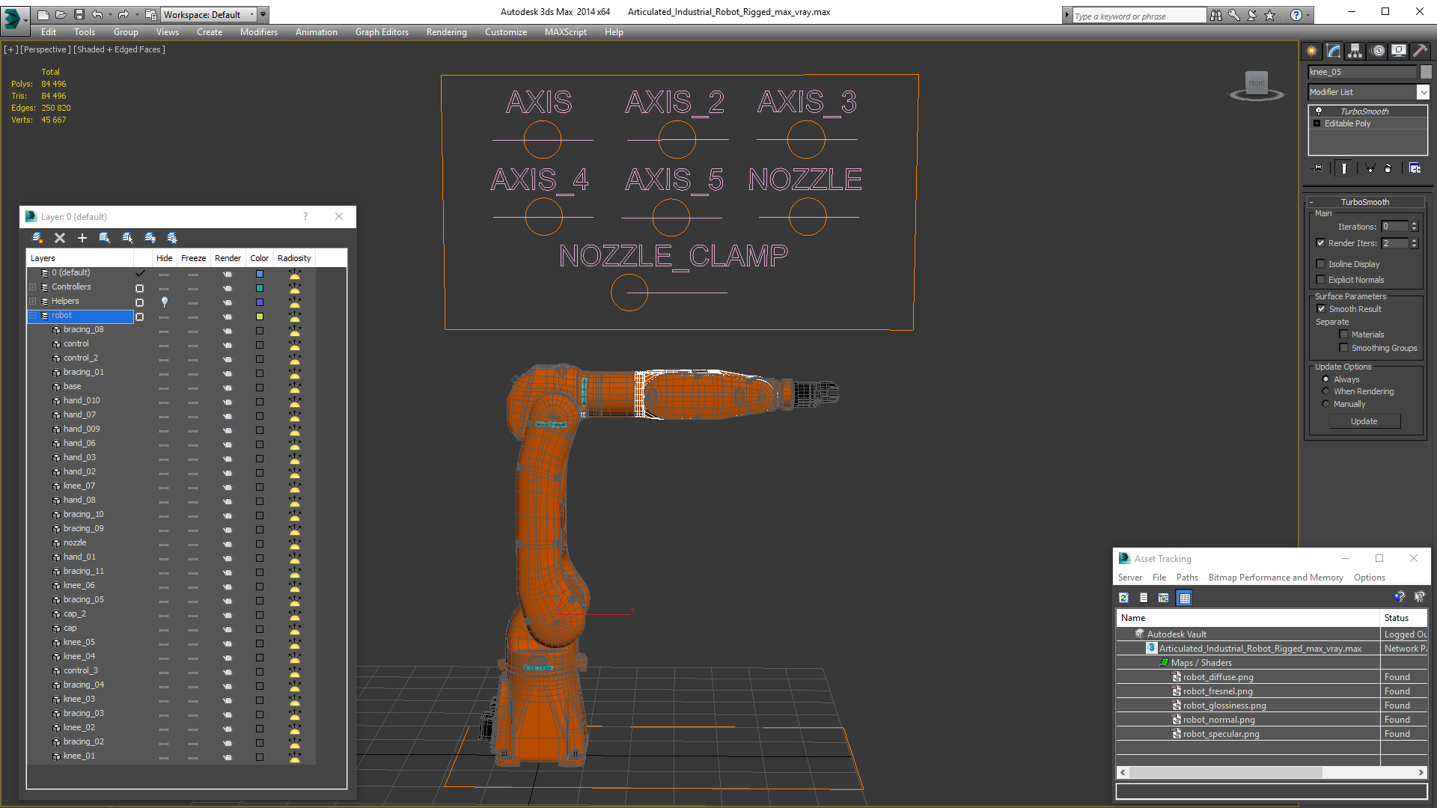Screen dimensions: 1437x808
Task: Switch to the Create command panel tab
Action: 1312,51
